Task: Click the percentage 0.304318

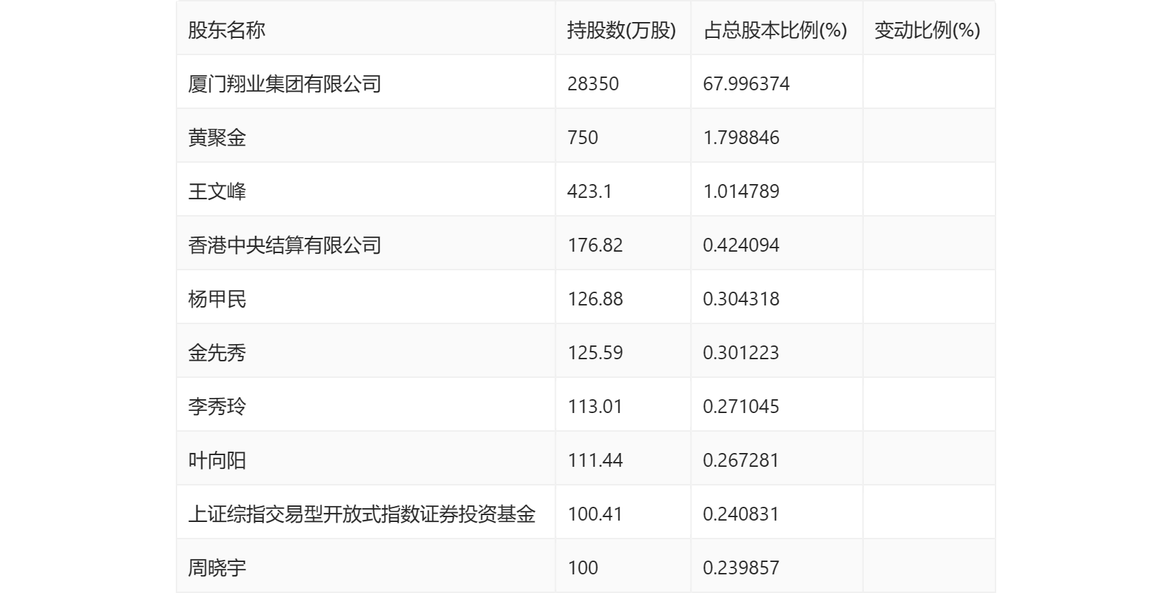Action: pos(741,299)
